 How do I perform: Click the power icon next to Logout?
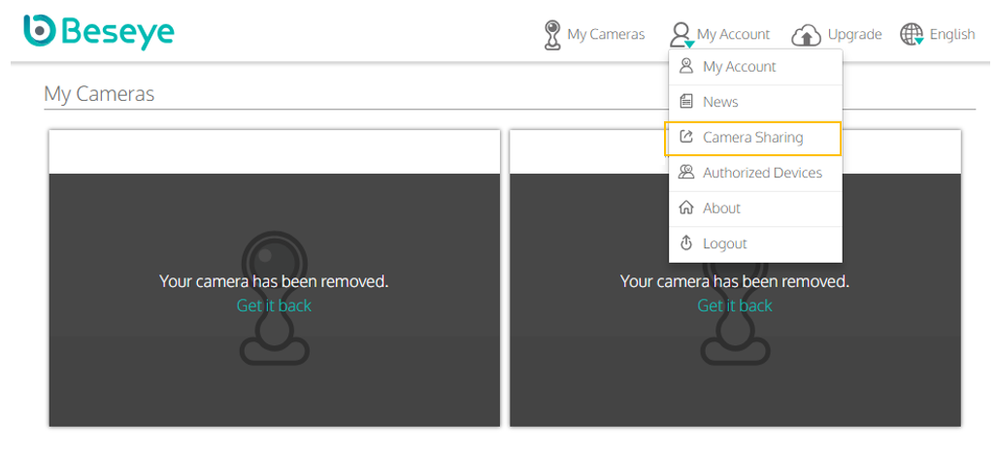[x=686, y=243]
